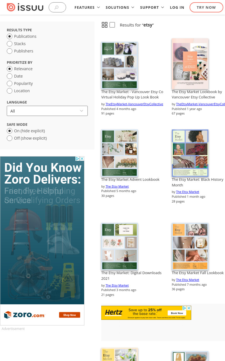Open the Language dropdown set to All
The height and width of the screenshot is (361, 225).
pyautogui.click(x=47, y=111)
